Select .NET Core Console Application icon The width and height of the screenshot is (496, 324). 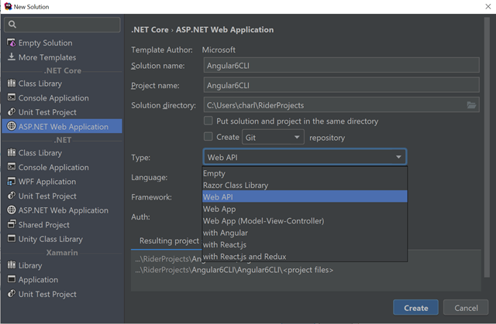coord(12,97)
